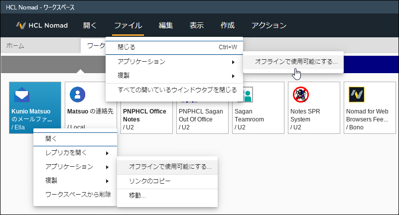Click the Nomad for Web Browsers icon
The image size is (399, 215).
point(356,95)
